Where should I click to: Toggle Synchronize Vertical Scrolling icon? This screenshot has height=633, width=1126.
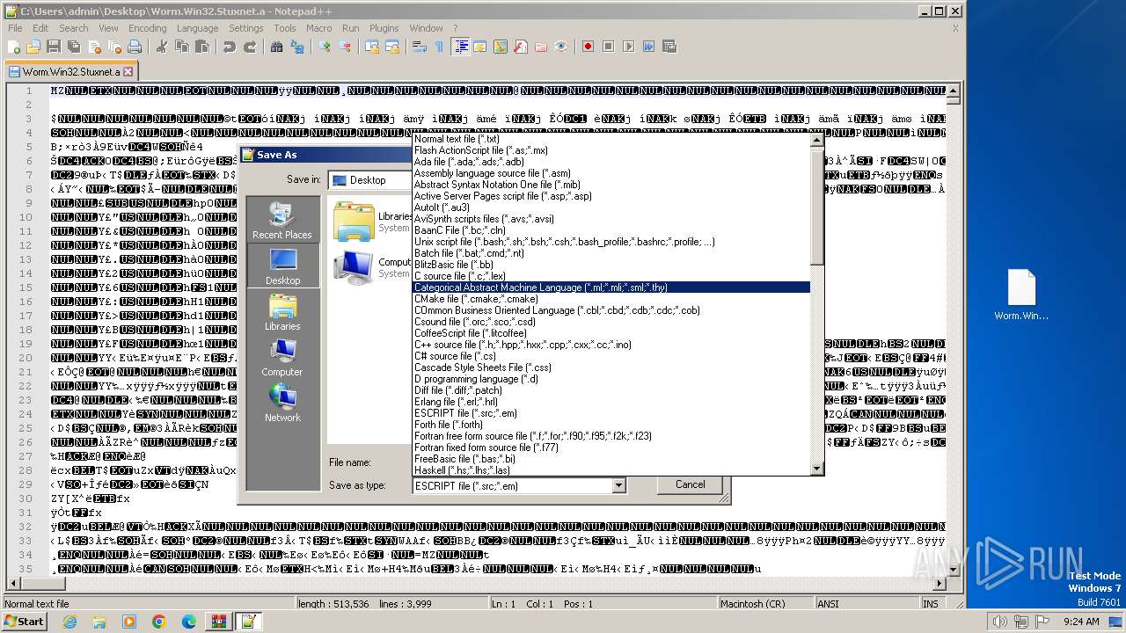coord(371,47)
